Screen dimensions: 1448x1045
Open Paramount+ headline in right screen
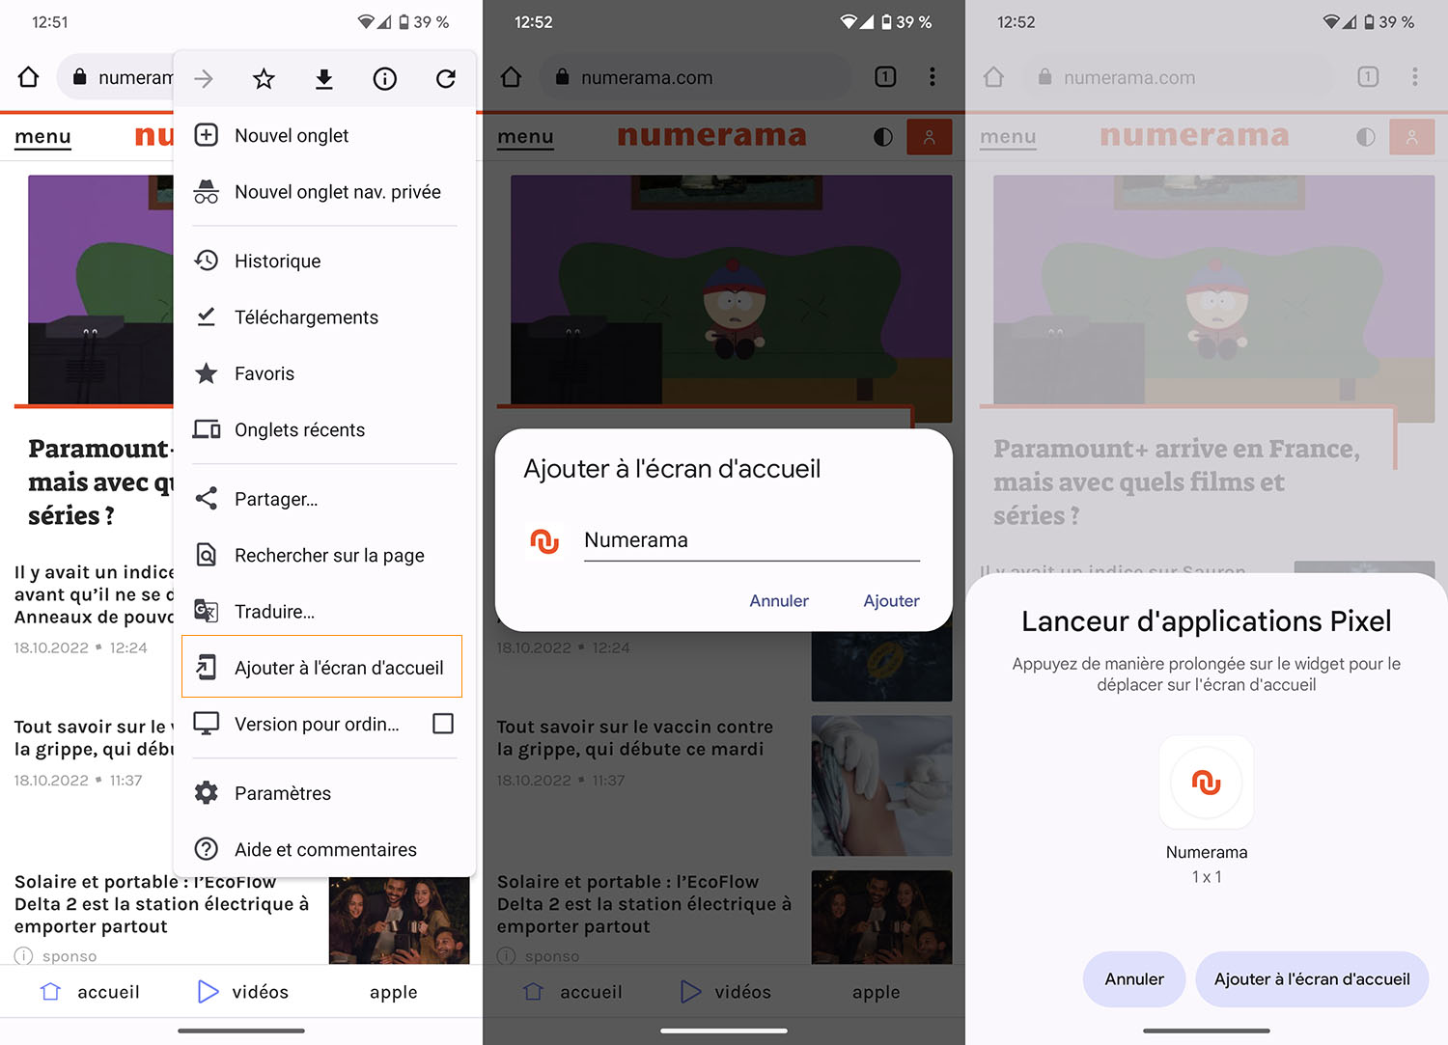pyautogui.click(x=1177, y=481)
